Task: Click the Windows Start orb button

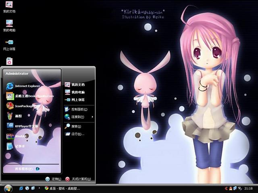Action: pyautogui.click(x=8, y=188)
